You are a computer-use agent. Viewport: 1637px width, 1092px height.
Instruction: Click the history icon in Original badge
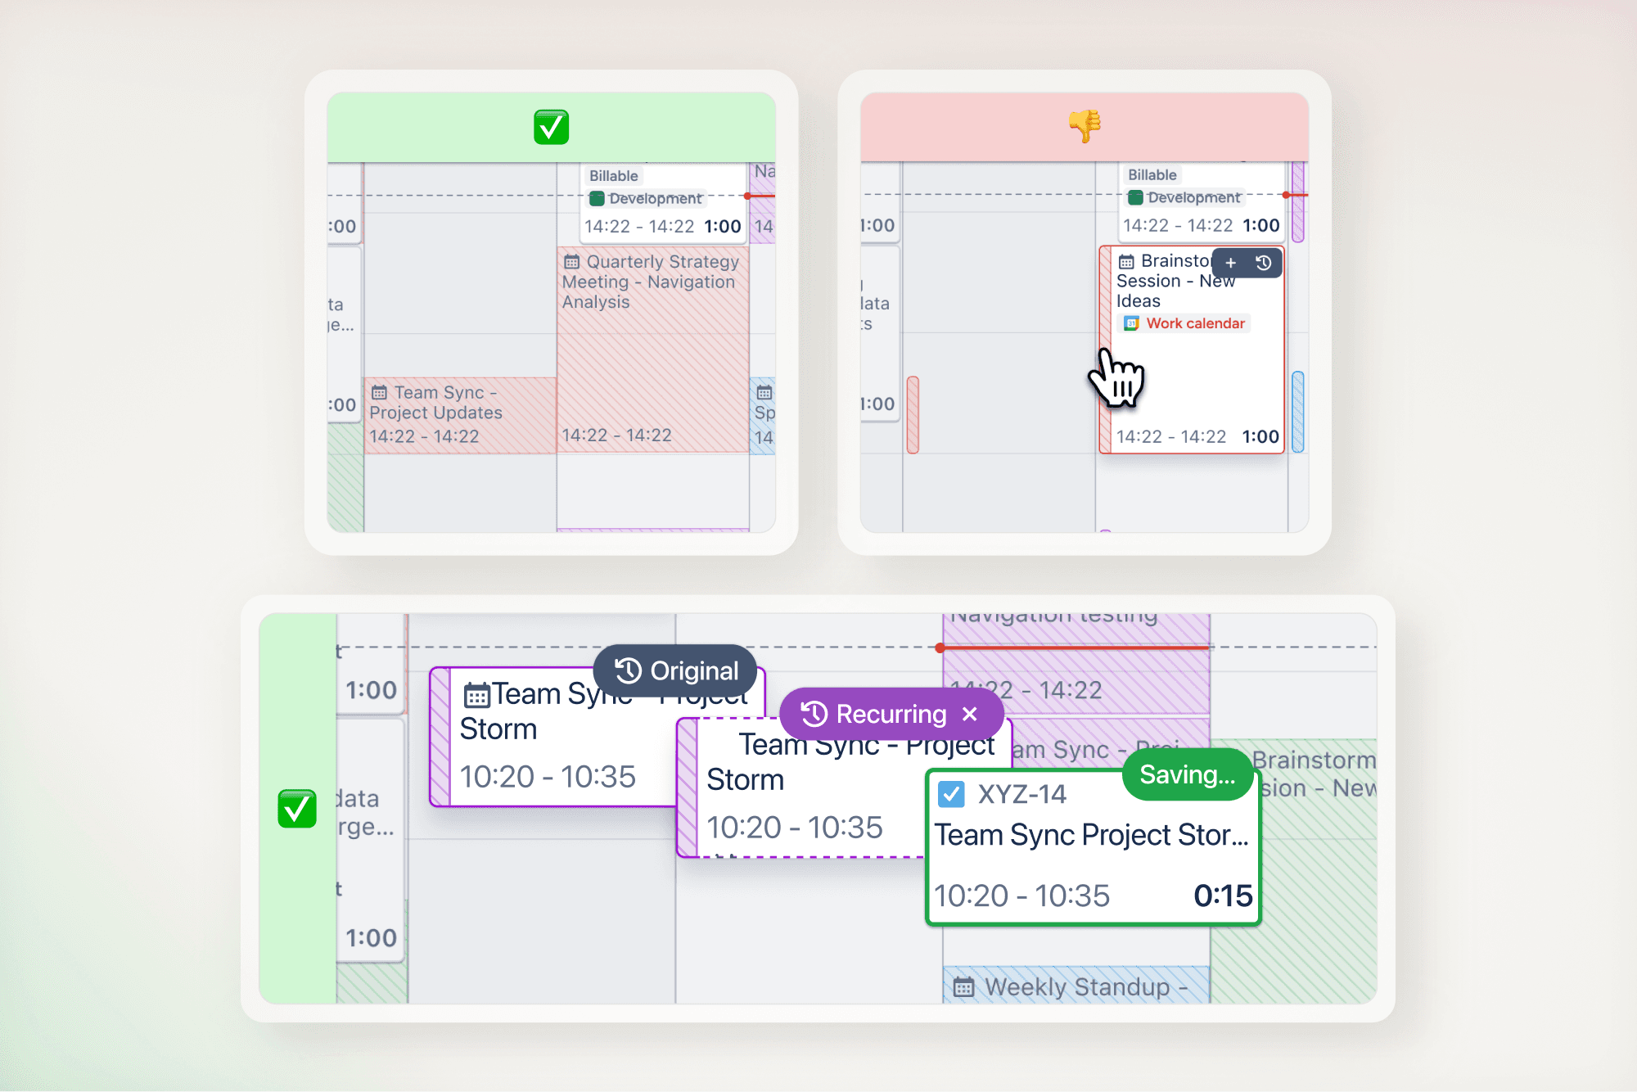coord(628,670)
